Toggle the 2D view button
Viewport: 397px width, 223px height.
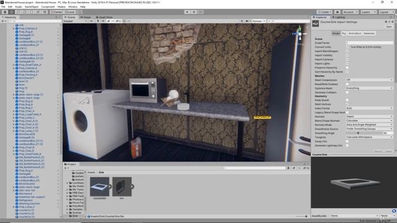click(91, 21)
